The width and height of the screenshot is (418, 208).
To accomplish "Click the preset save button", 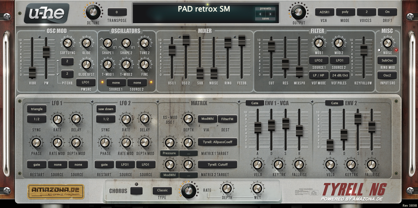I will [x=265, y=19].
